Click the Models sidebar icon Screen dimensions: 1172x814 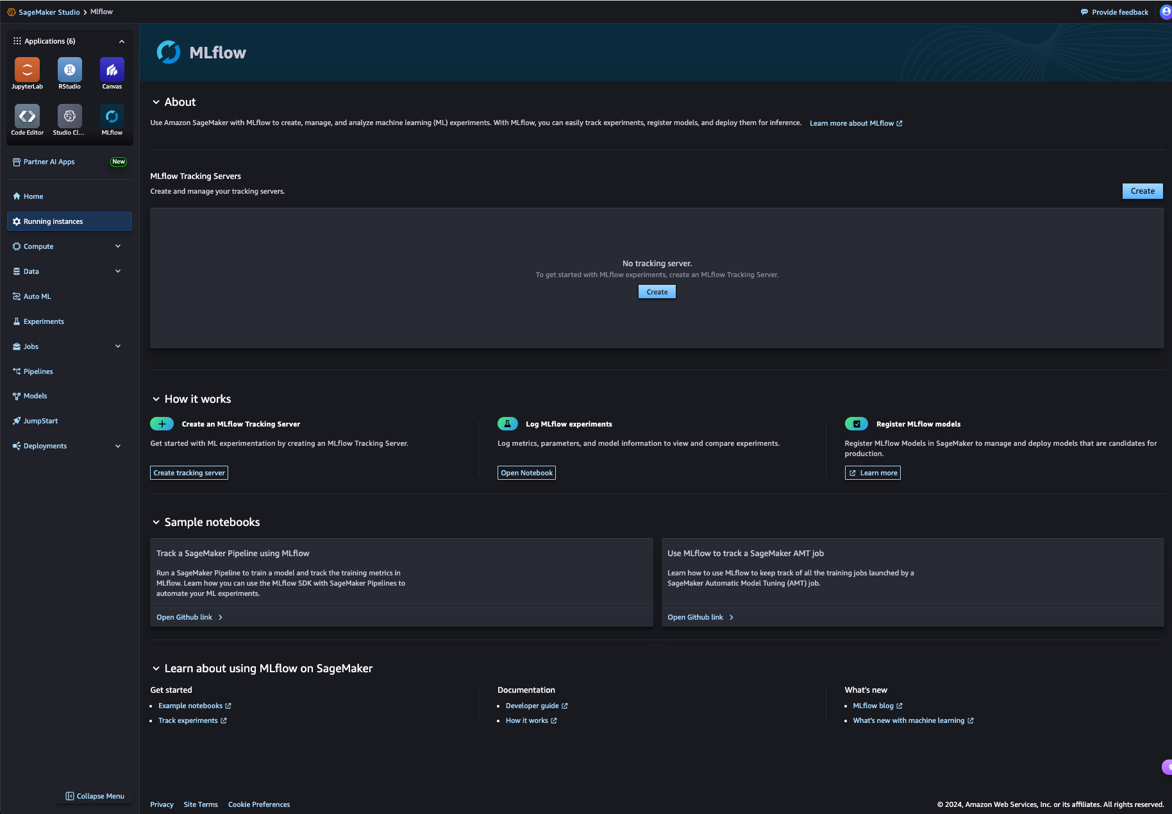point(17,396)
